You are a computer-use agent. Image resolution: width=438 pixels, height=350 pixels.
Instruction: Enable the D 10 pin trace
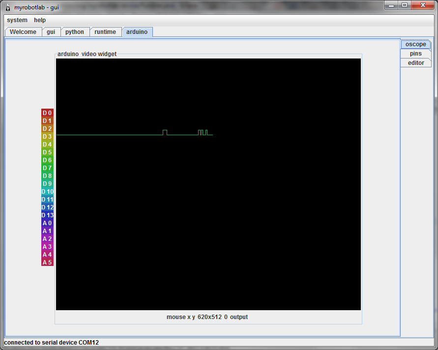(47, 192)
